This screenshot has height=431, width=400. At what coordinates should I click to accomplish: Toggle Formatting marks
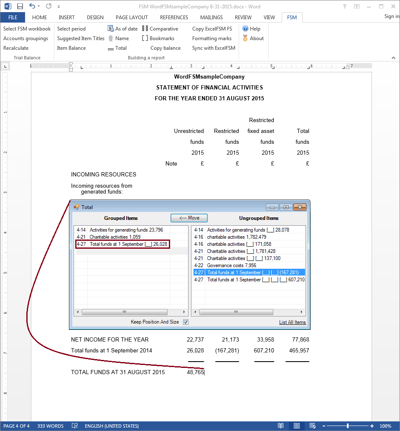pos(211,38)
